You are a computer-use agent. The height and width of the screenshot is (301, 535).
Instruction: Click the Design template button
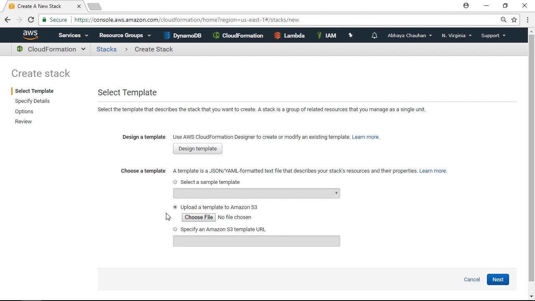click(x=197, y=149)
